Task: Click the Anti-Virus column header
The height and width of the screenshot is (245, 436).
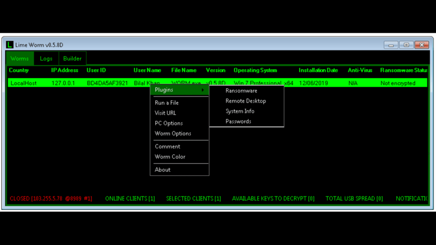Action: pyautogui.click(x=360, y=70)
